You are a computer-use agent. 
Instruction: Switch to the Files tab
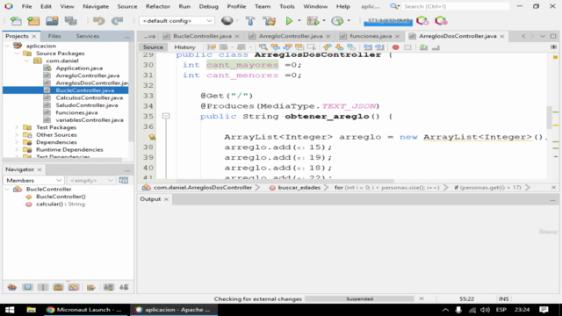(x=54, y=36)
